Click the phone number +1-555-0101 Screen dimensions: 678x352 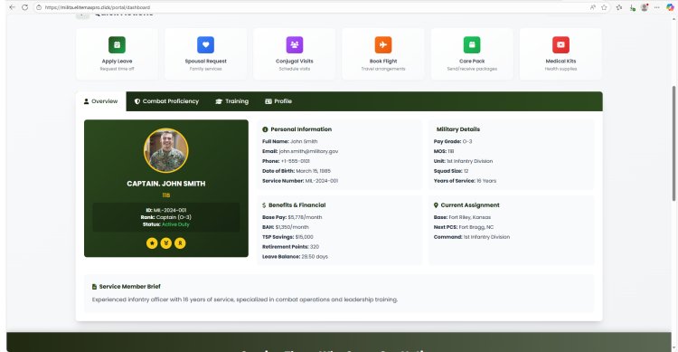[296, 161]
